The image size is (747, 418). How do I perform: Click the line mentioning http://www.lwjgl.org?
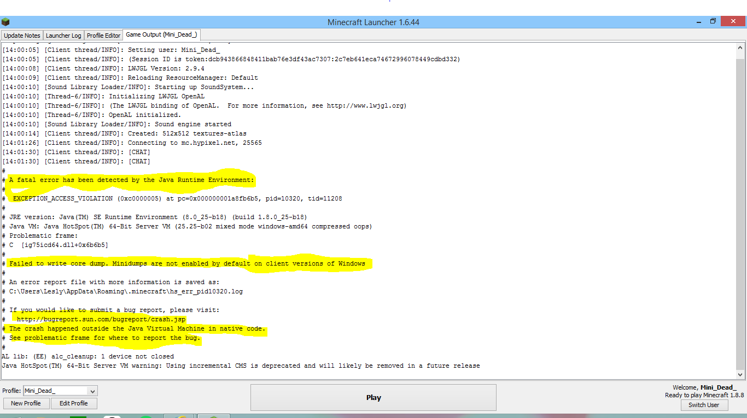pyautogui.click(x=205, y=105)
